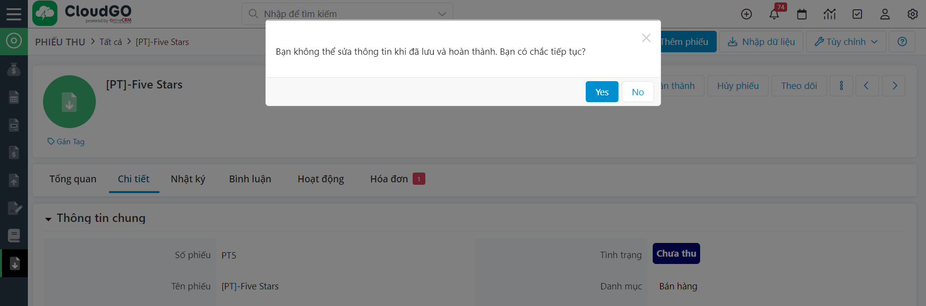Click the Chưa thu status badge
Screen dimensions: 926x306
tap(676, 254)
